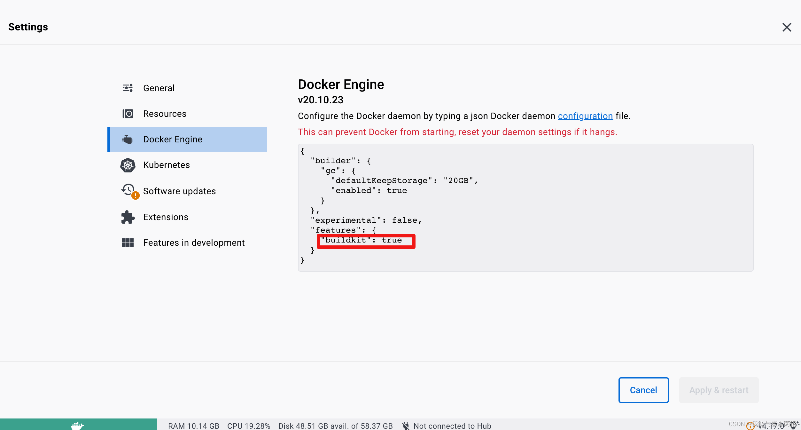The image size is (801, 430).
Task: Click the CPU 19.28% status
Action: (x=249, y=426)
